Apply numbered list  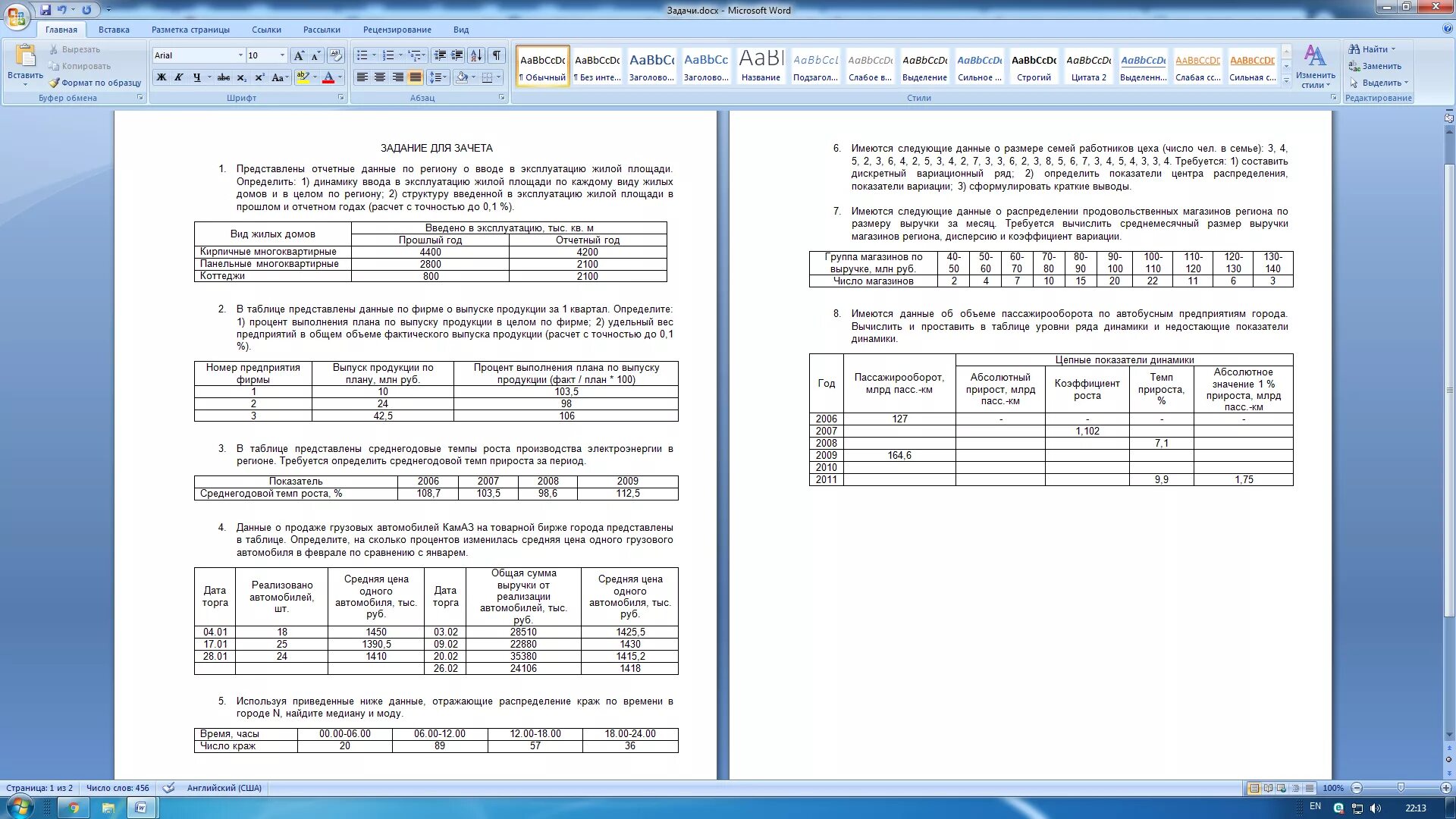click(388, 55)
